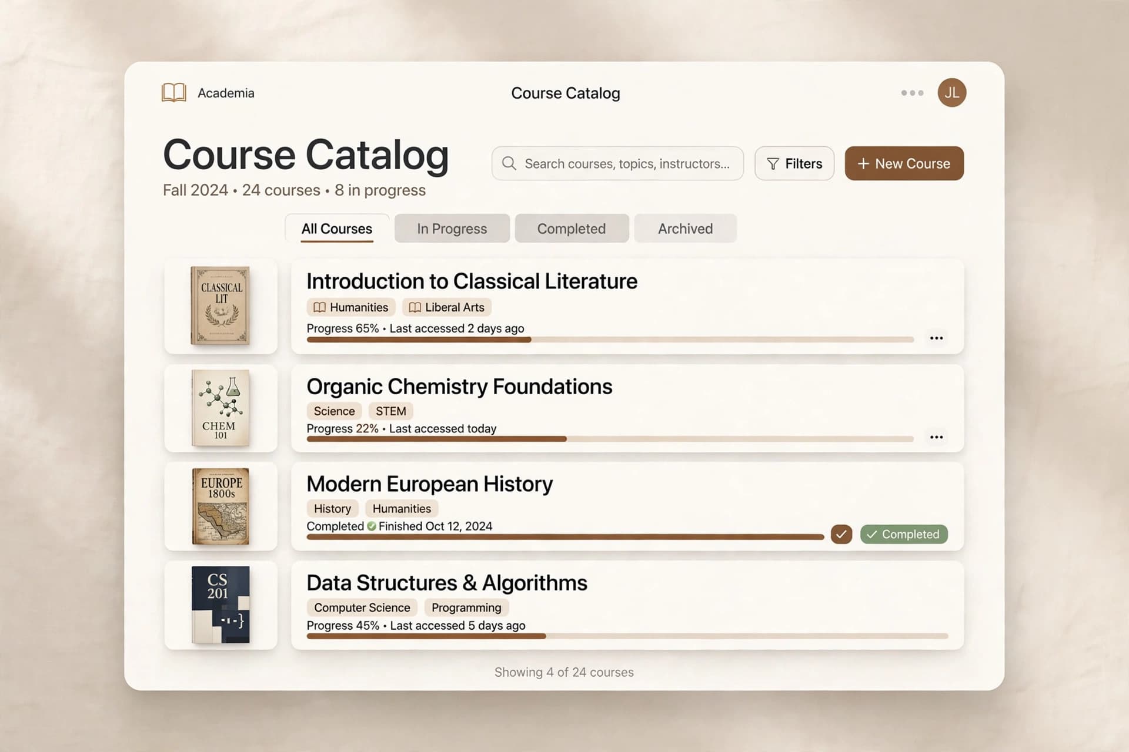Open the Archived tab
Viewport: 1129px width, 752px height.
pos(685,229)
